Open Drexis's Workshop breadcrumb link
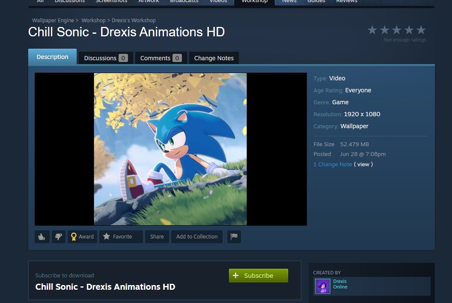The image size is (452, 303). point(134,21)
